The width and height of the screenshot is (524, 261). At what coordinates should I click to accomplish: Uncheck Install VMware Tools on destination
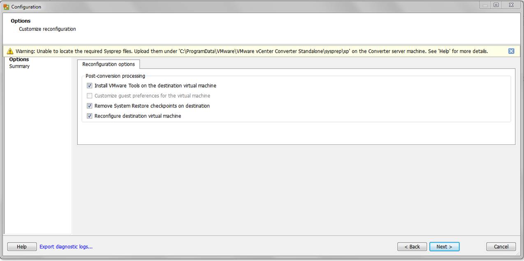tap(90, 86)
